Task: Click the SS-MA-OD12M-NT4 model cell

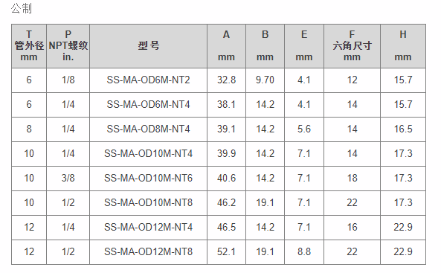Action: (x=148, y=227)
